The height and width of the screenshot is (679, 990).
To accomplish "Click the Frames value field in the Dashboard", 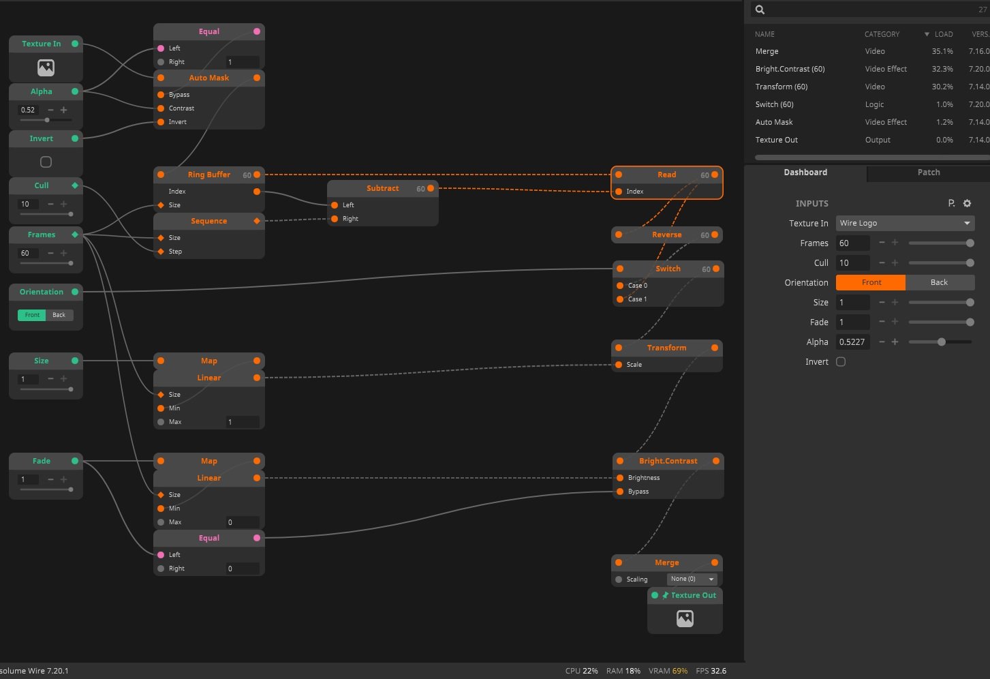I will point(852,243).
